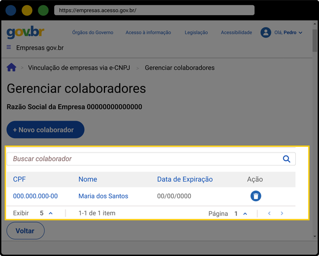Open the Maria dos Santos link
Image resolution: width=319 pixels, height=256 pixels.
point(103,196)
